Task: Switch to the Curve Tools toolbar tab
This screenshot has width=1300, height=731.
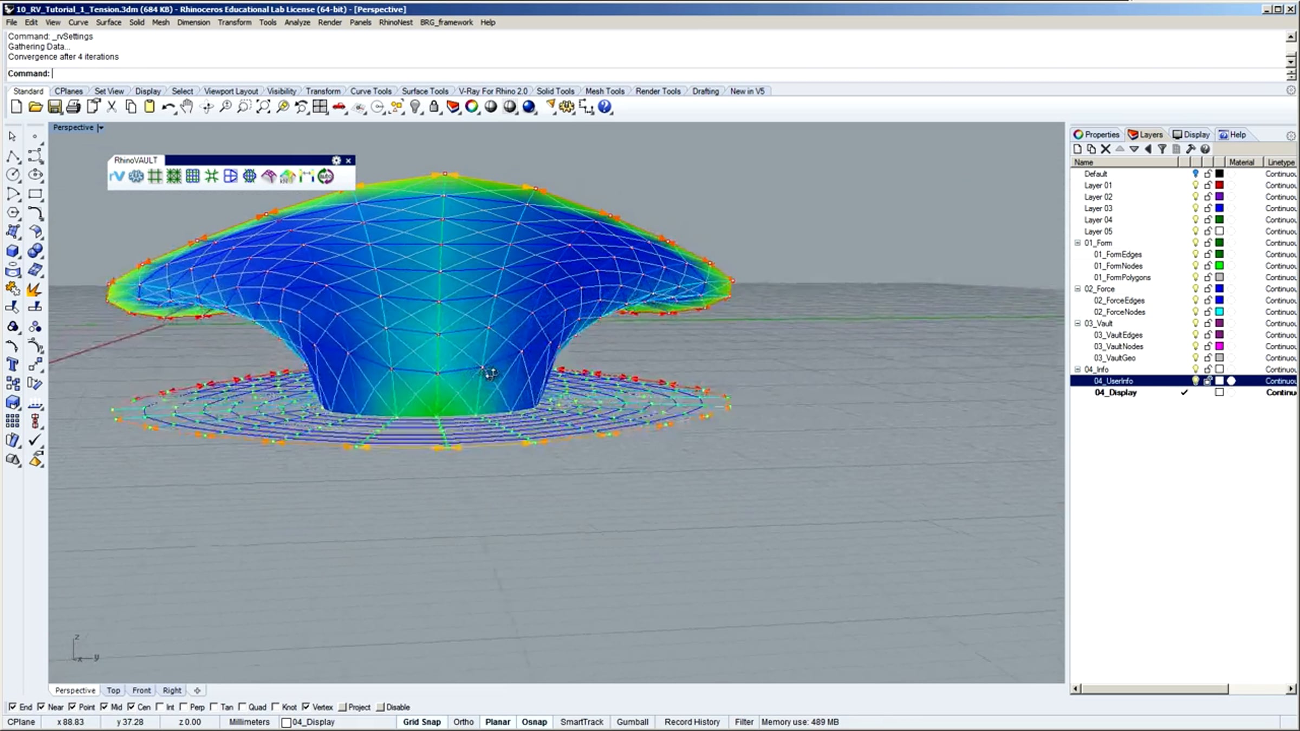Action: click(370, 91)
